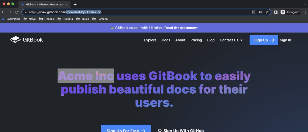Click the QR code icon in address bar
This screenshot has height=132, width=308.
253,12
